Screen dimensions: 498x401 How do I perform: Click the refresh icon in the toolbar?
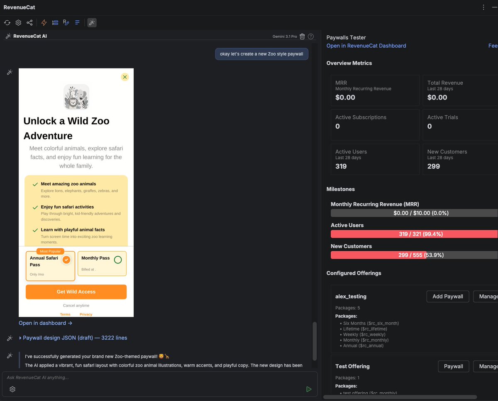7,23
